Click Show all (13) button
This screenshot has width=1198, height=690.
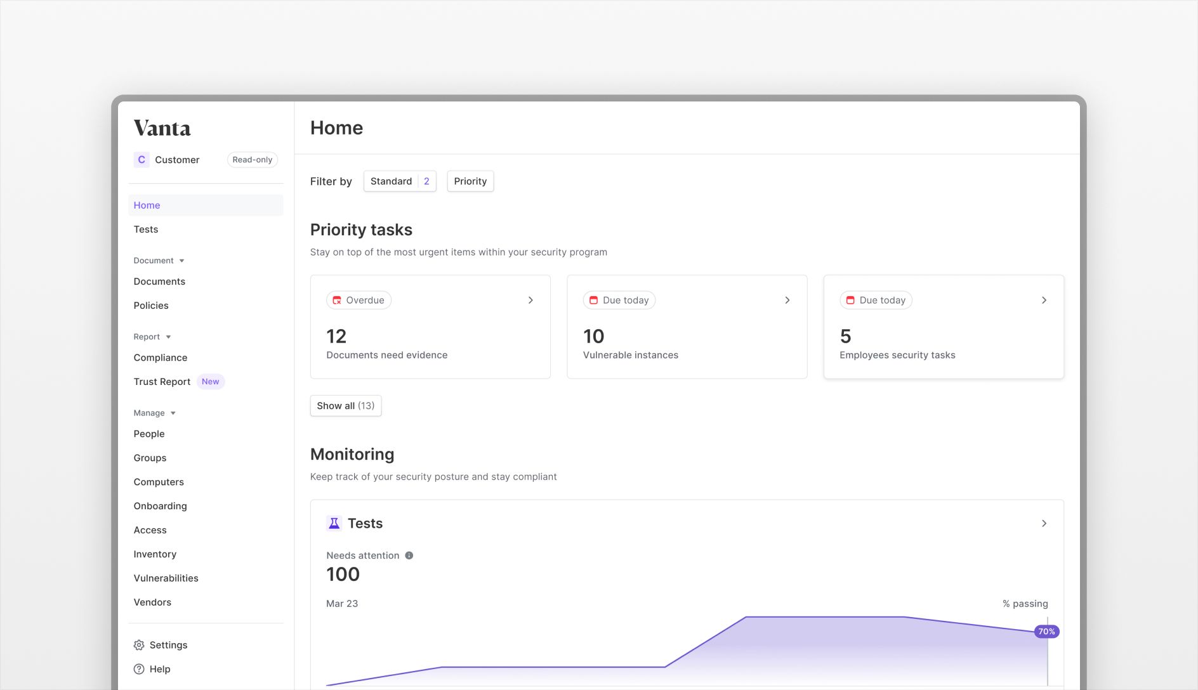tap(346, 406)
